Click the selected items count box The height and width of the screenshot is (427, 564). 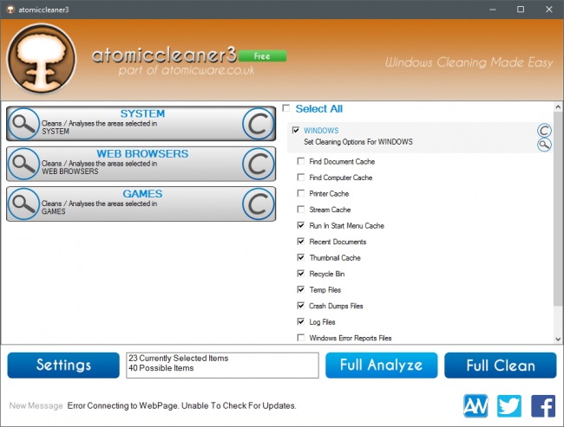click(x=222, y=366)
